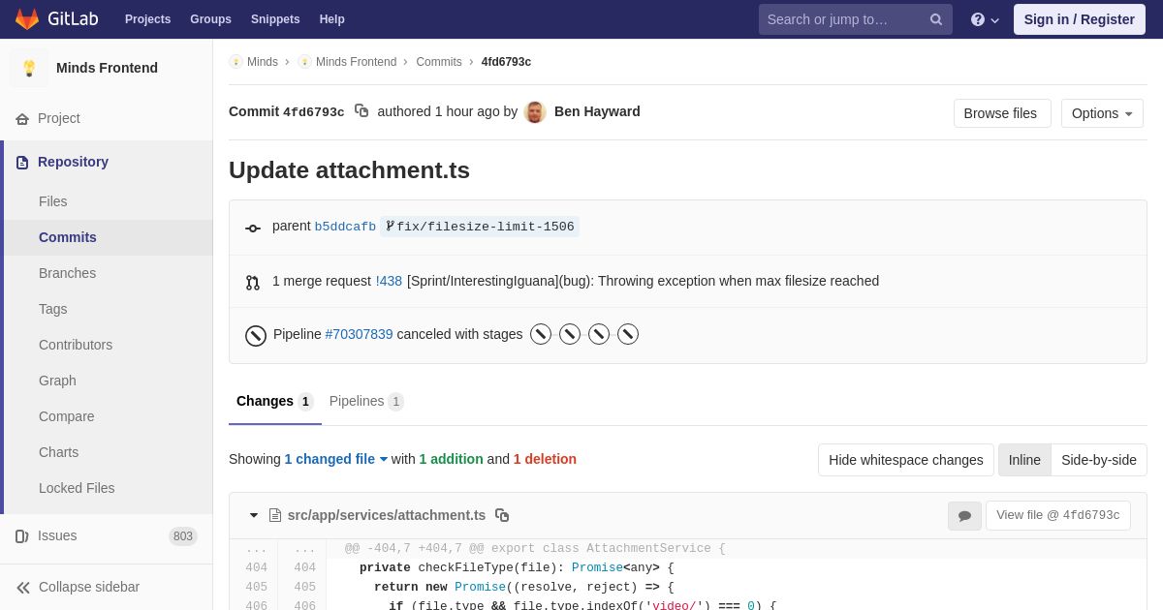Viewport: 1163px width, 610px height.
Task: Click the GitLab fox logo
Action: click(x=27, y=19)
